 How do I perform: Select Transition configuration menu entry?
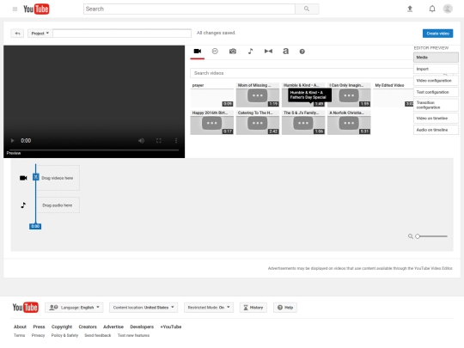[436, 105]
